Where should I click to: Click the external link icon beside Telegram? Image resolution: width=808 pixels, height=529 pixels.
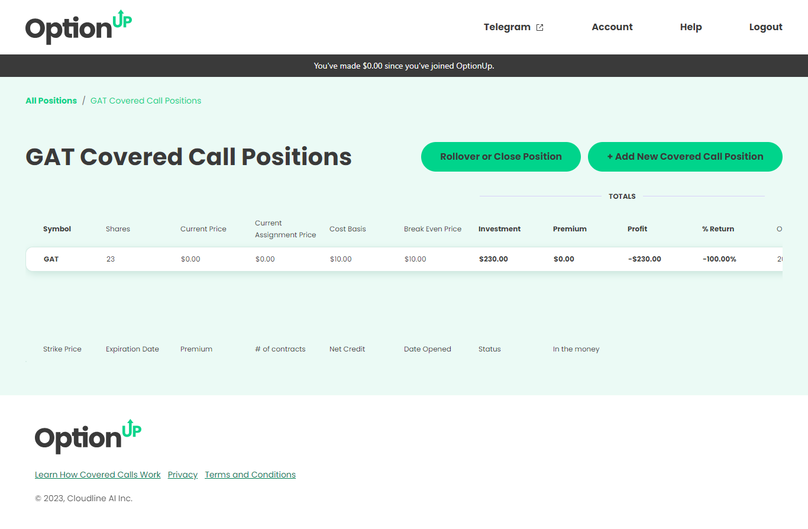point(539,27)
